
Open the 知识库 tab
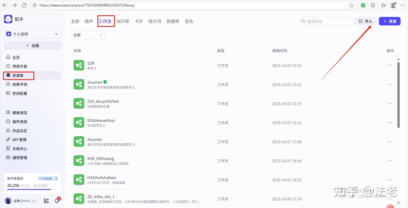[x=123, y=21]
